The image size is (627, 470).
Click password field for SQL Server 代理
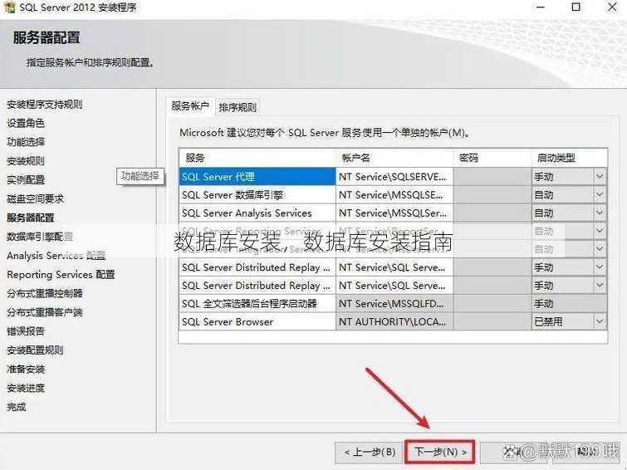tap(492, 176)
